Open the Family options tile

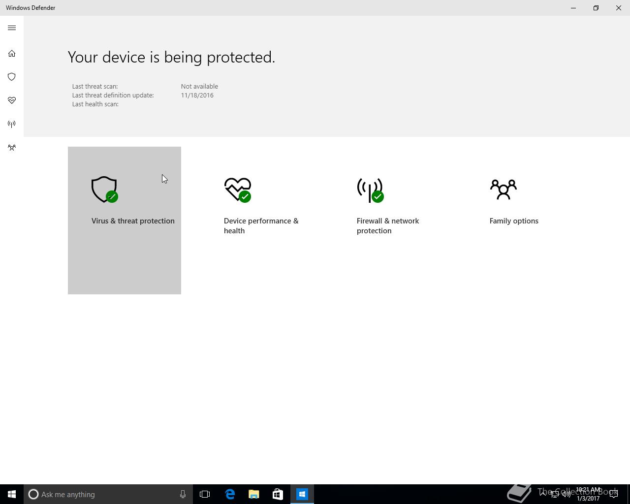click(x=523, y=220)
